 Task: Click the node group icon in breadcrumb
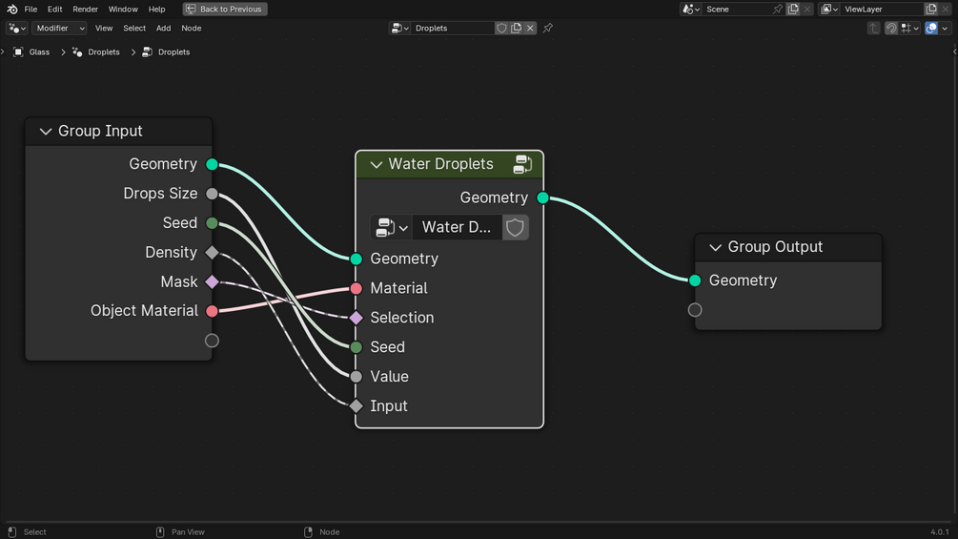tap(147, 52)
